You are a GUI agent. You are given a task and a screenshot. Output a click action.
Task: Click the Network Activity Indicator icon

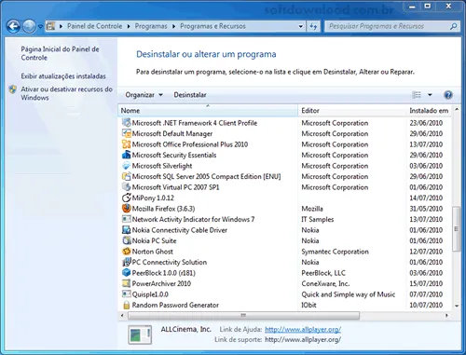[x=126, y=219]
